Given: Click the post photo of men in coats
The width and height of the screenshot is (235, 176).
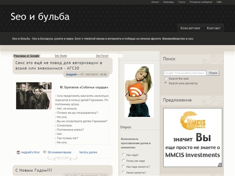Looking at the screenshot, I should coord(34,96).
